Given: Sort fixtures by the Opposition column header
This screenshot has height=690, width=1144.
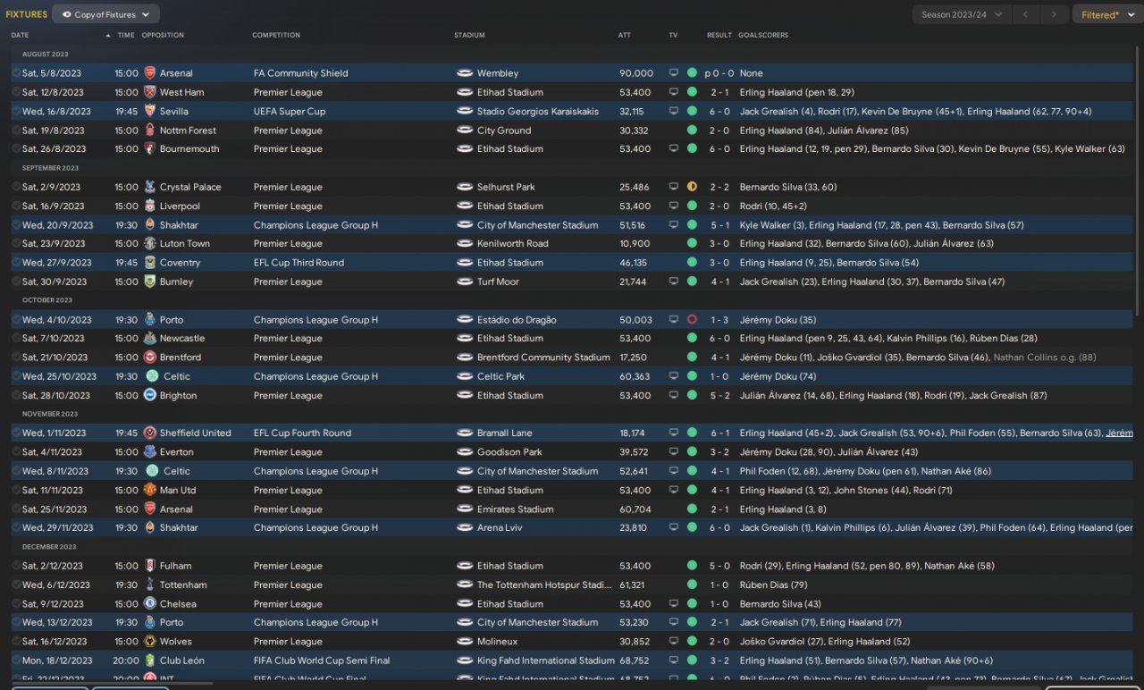Looking at the screenshot, I should pyautogui.click(x=163, y=36).
